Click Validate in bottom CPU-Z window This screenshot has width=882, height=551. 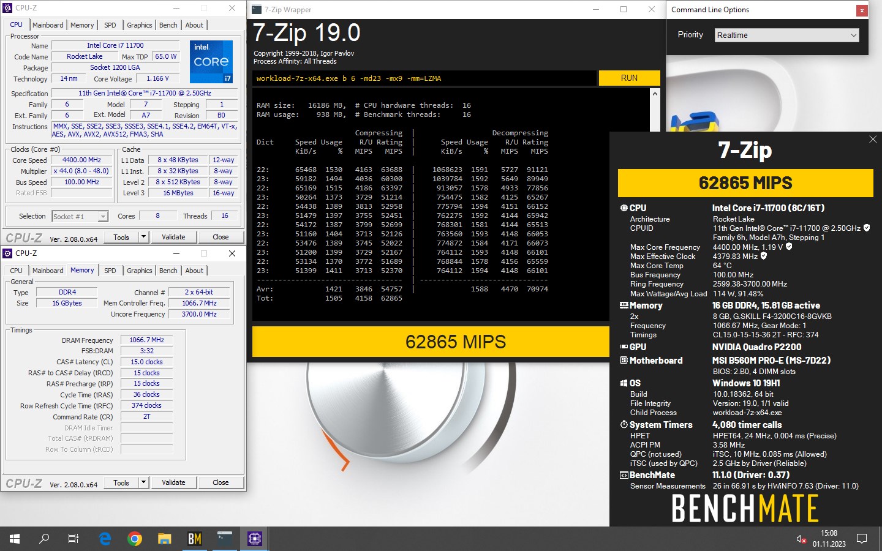pos(173,482)
